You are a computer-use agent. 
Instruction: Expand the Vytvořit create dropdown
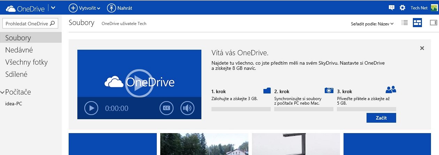(84, 8)
